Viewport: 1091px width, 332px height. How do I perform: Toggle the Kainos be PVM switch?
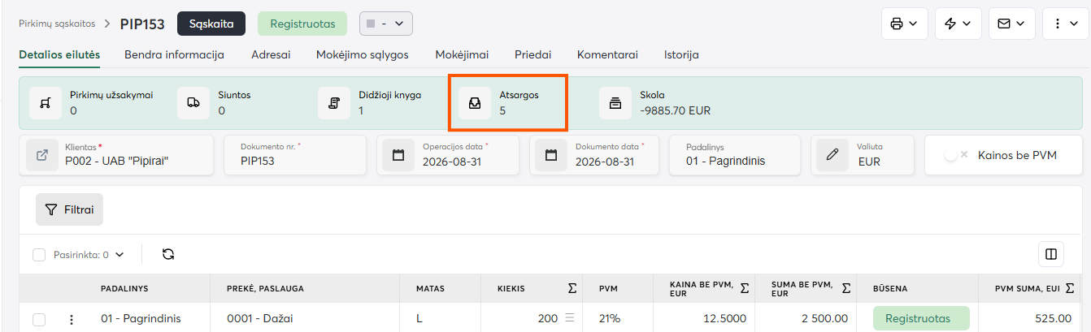tap(955, 154)
